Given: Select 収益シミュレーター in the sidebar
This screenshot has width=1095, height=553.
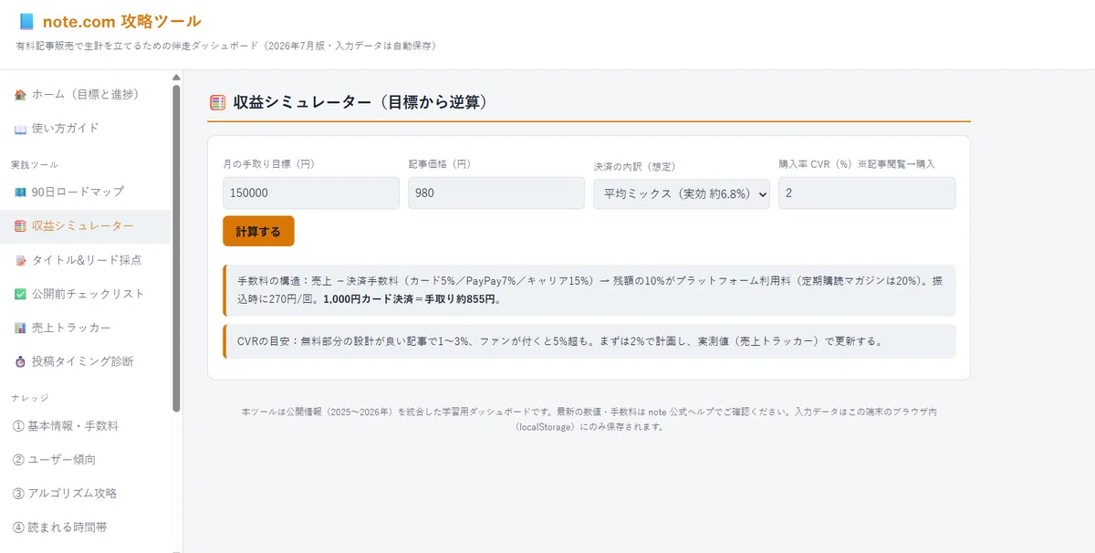Looking at the screenshot, I should (85, 226).
